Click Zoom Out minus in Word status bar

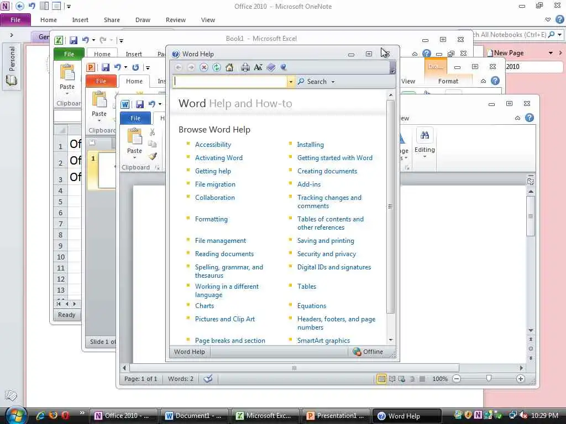(x=457, y=379)
